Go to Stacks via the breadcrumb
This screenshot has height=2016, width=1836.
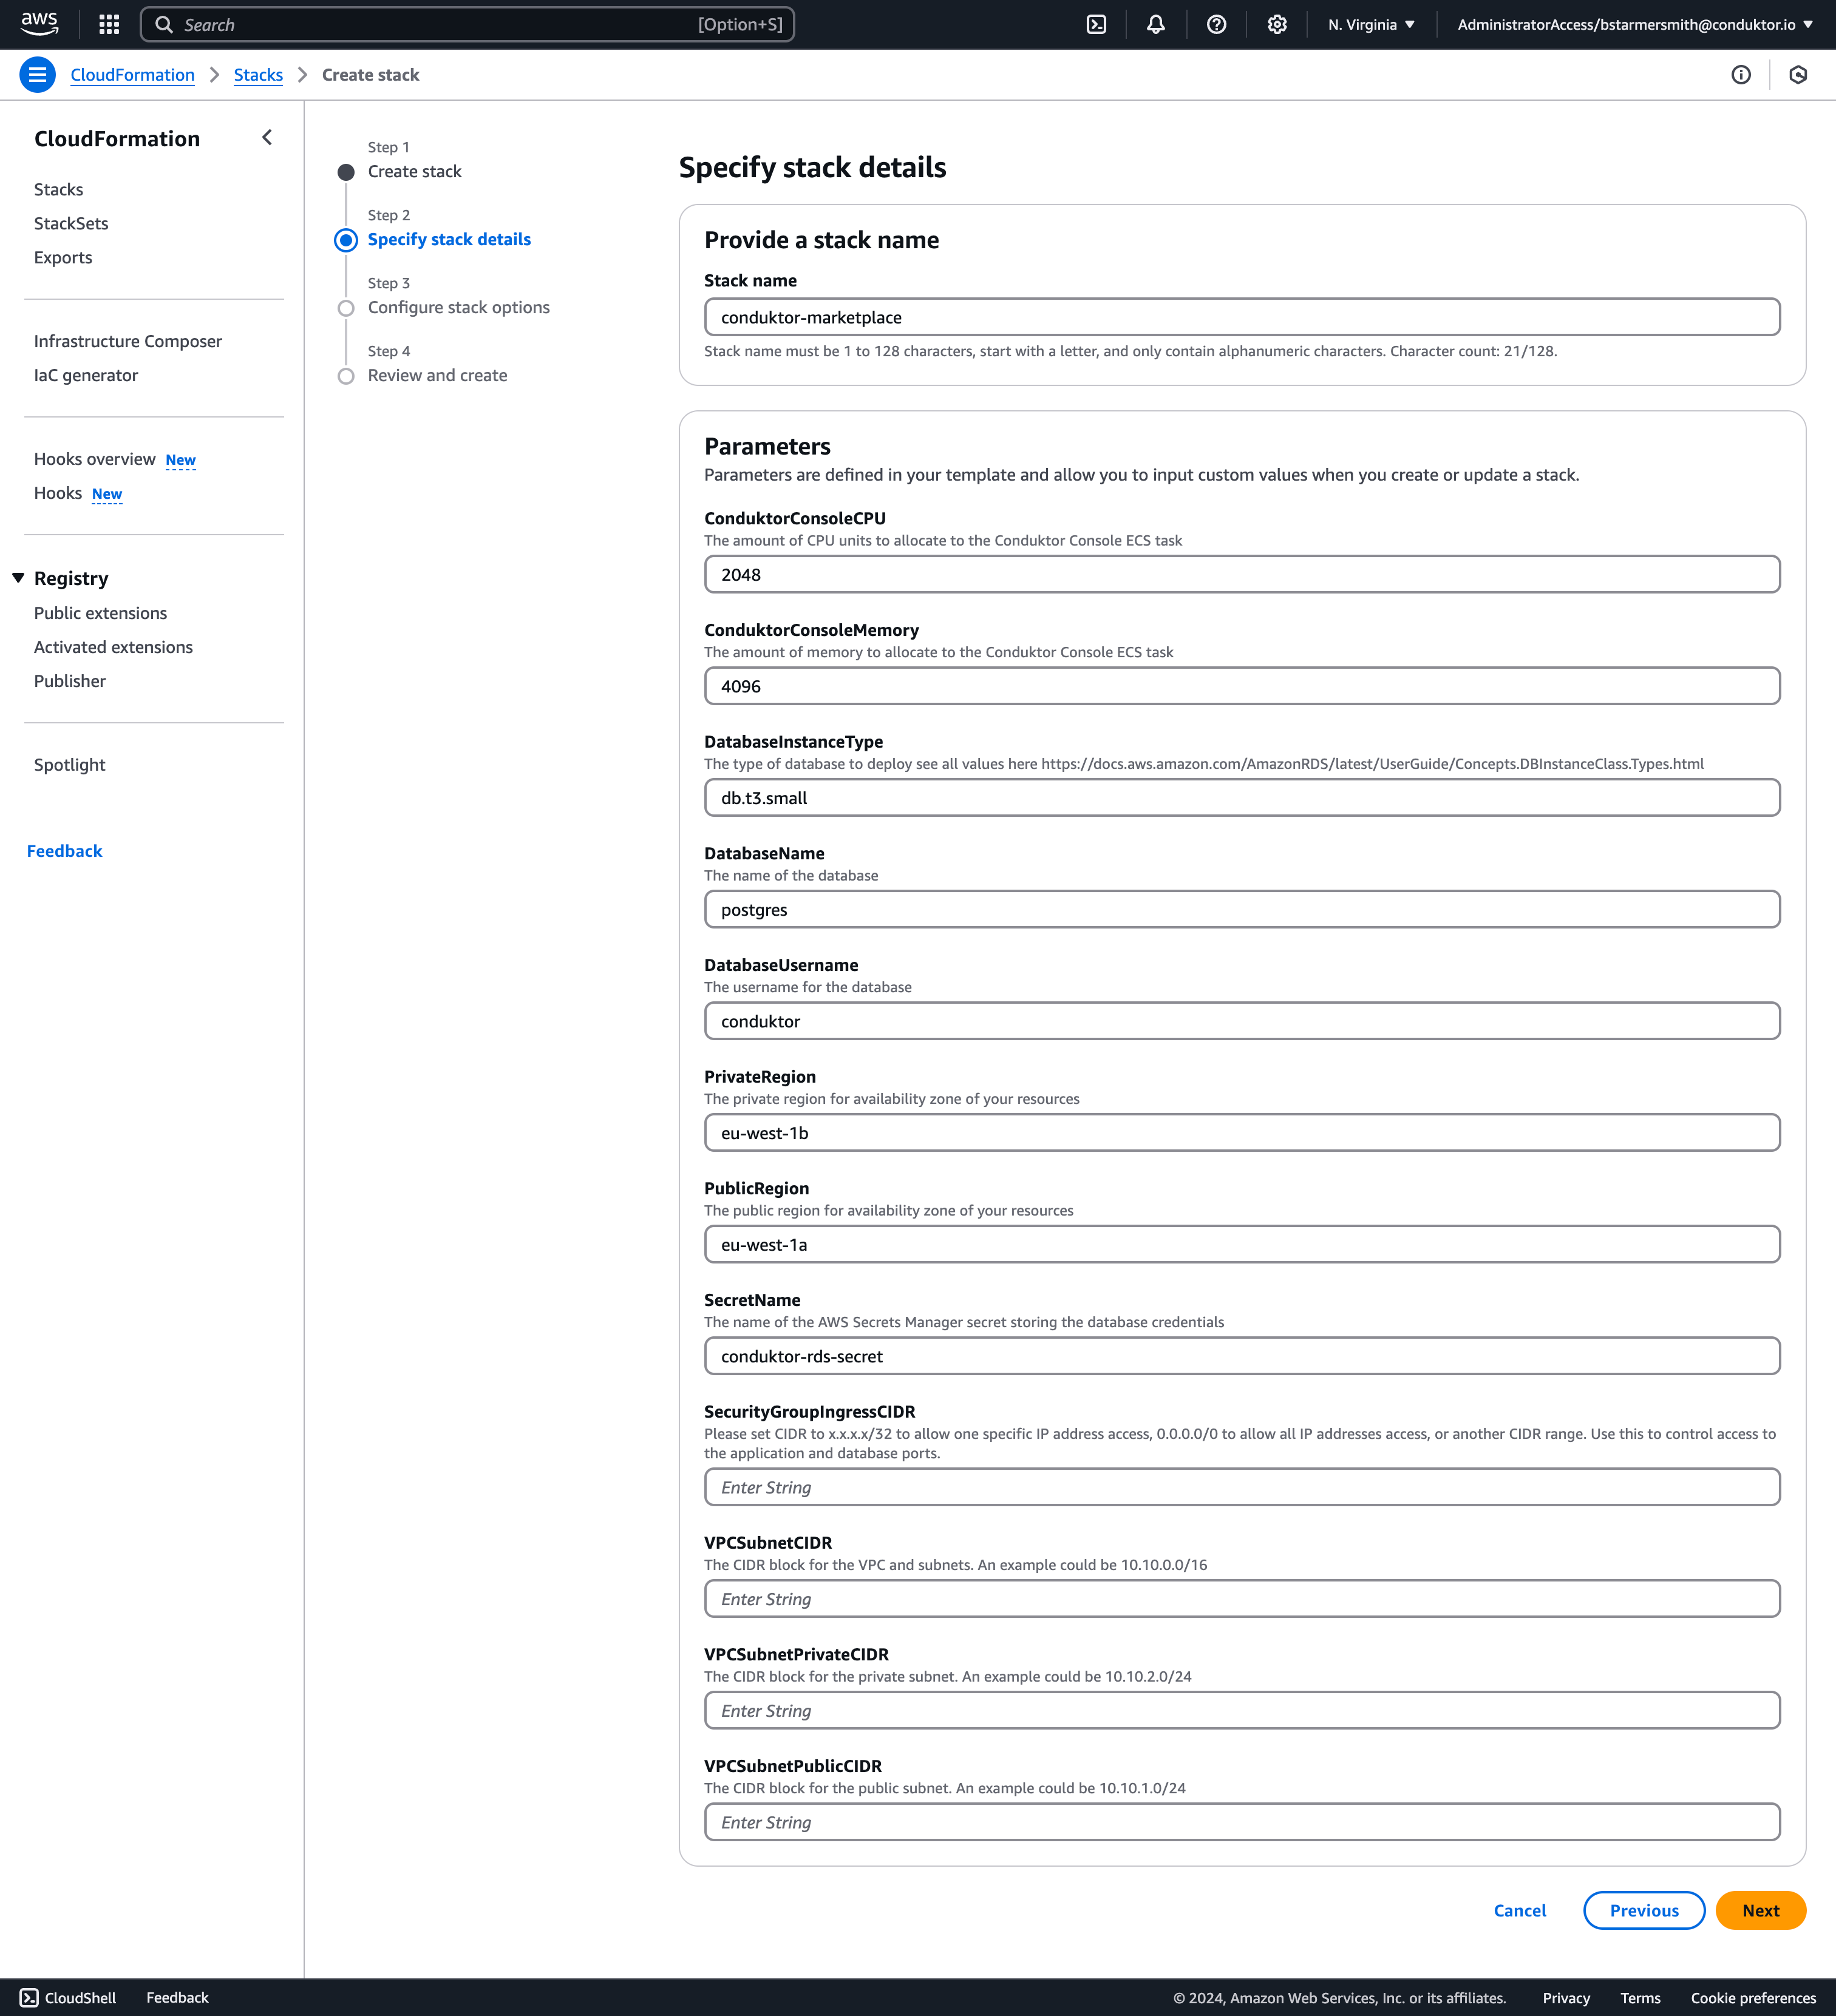[x=258, y=74]
